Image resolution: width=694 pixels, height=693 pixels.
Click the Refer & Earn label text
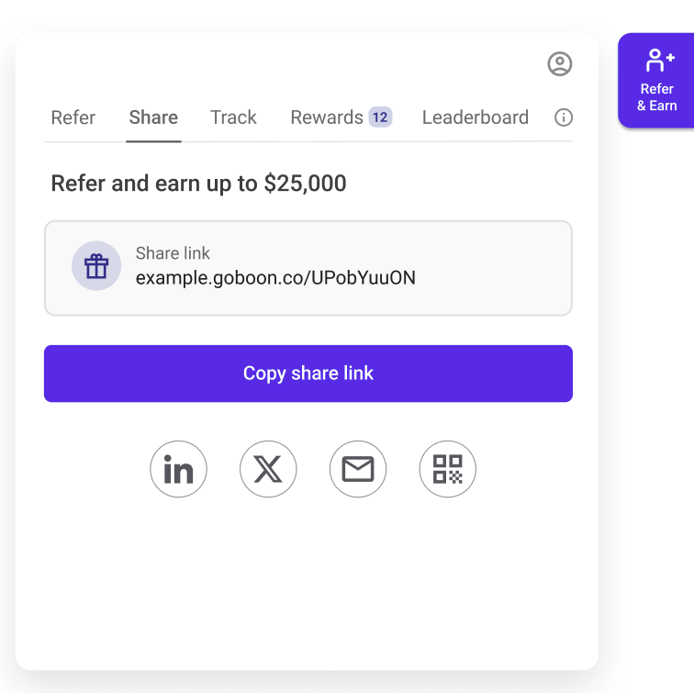657,97
